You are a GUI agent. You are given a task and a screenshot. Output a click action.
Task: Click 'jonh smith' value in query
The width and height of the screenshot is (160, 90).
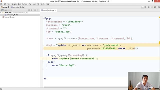pos(111,45)
